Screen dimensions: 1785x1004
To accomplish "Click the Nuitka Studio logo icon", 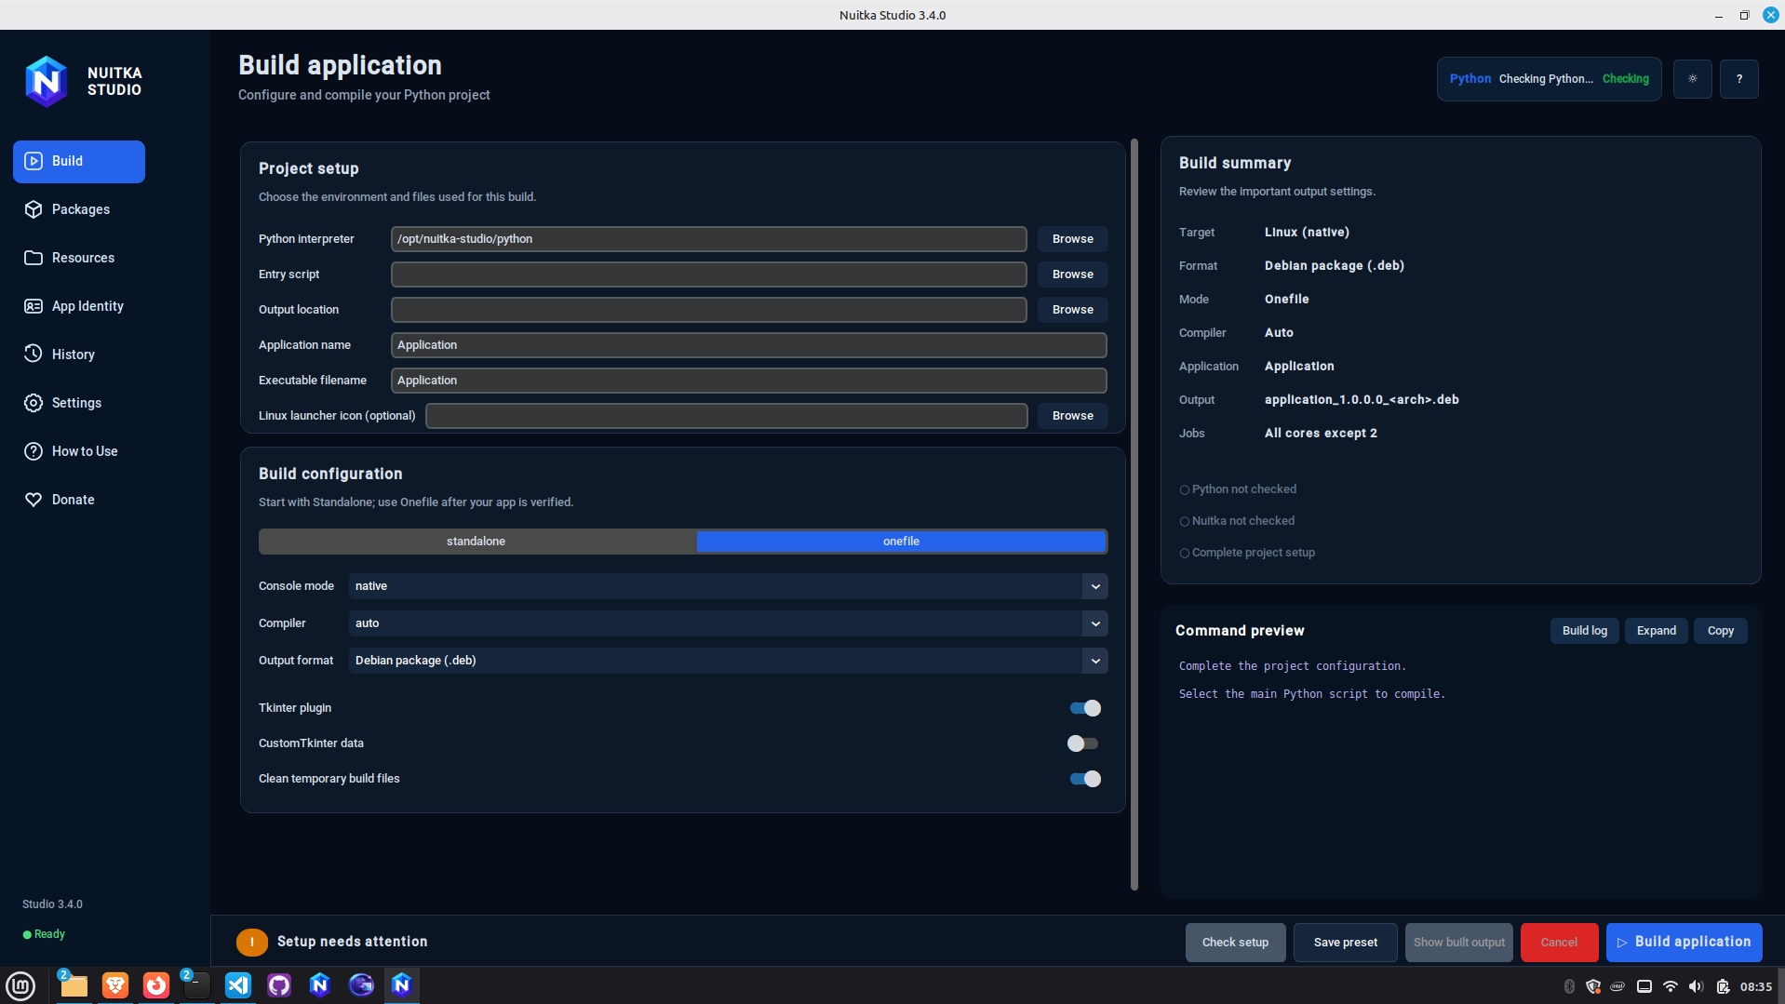I will pyautogui.click(x=46, y=81).
